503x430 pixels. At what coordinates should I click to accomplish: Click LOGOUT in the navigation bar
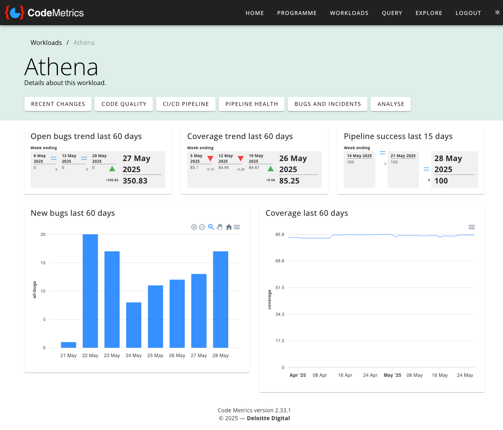[468, 13]
